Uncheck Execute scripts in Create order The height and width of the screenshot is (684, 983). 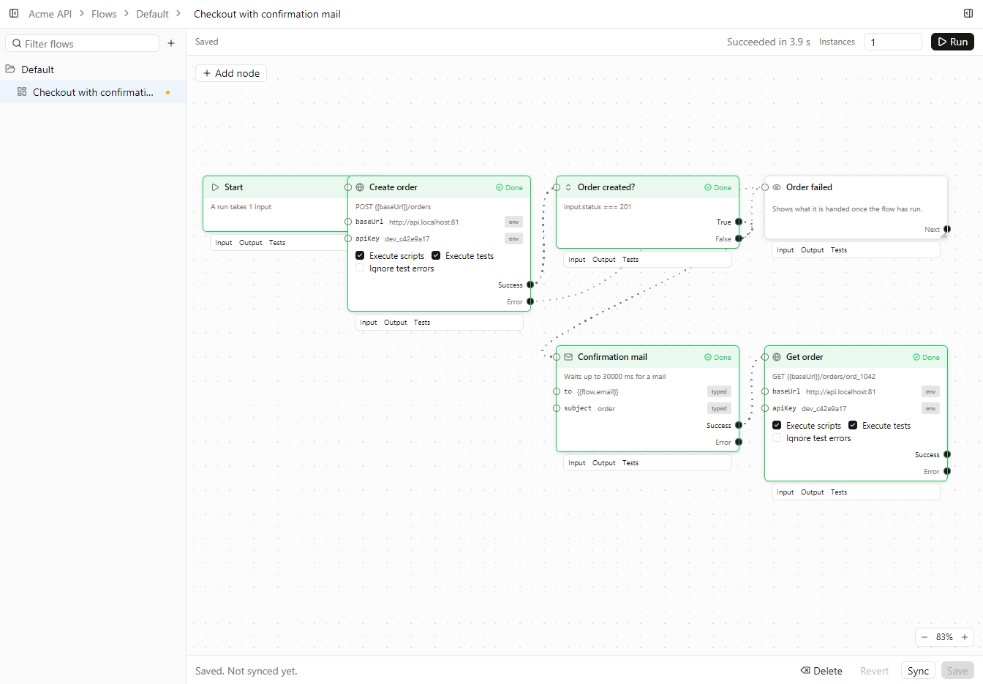[x=360, y=255]
